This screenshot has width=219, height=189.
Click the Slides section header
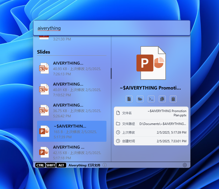tap(44, 52)
